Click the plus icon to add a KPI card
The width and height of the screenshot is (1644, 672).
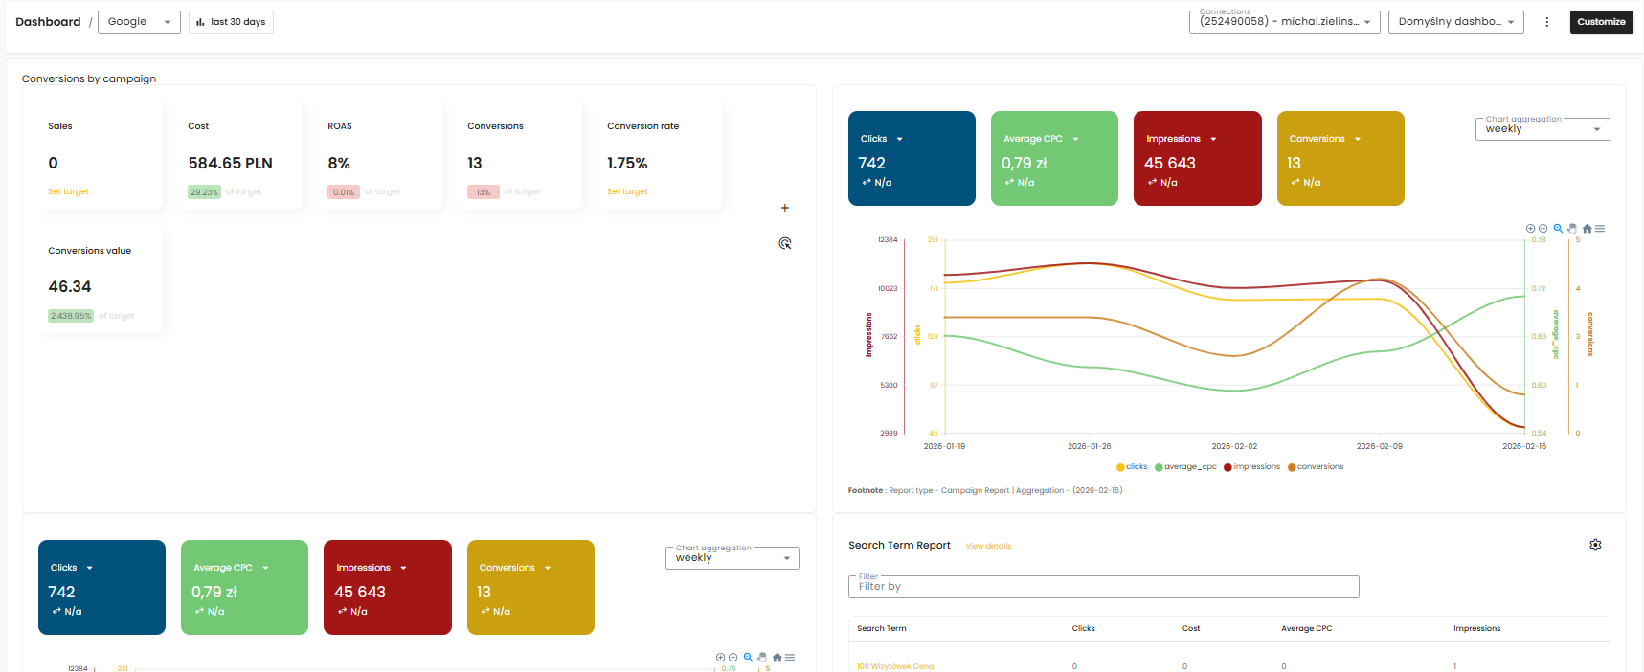[785, 208]
